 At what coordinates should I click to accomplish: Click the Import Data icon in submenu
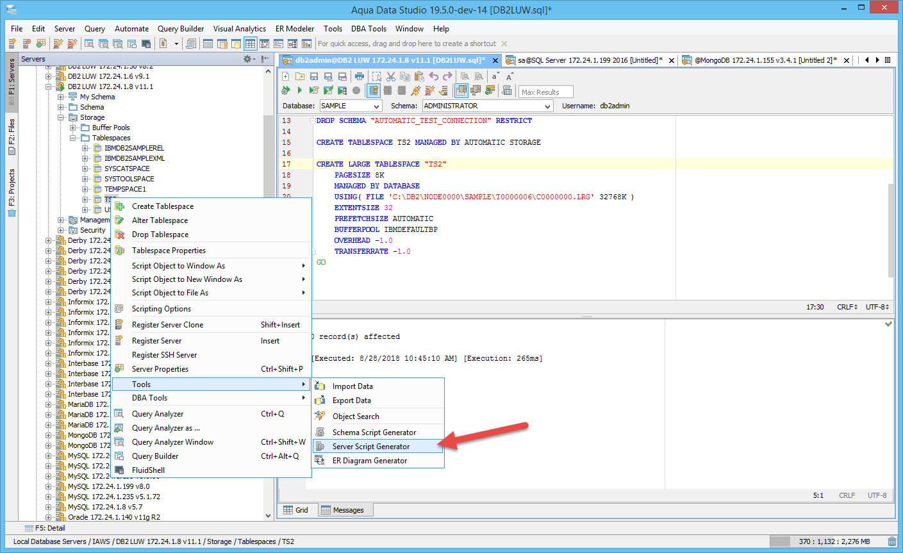tap(320, 386)
